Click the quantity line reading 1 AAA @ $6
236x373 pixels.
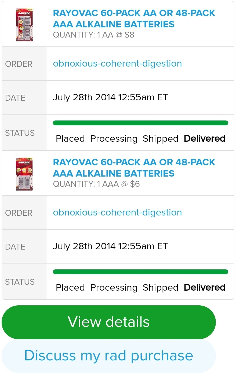96,184
